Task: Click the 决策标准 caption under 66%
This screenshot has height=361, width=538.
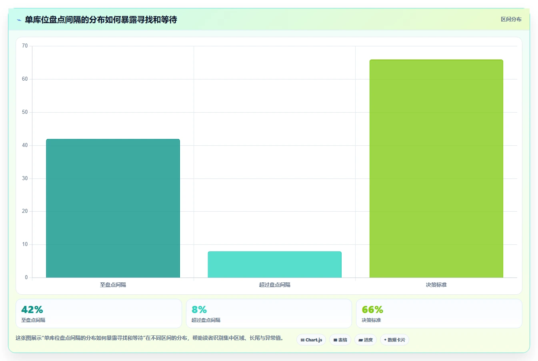Action: 371,320
